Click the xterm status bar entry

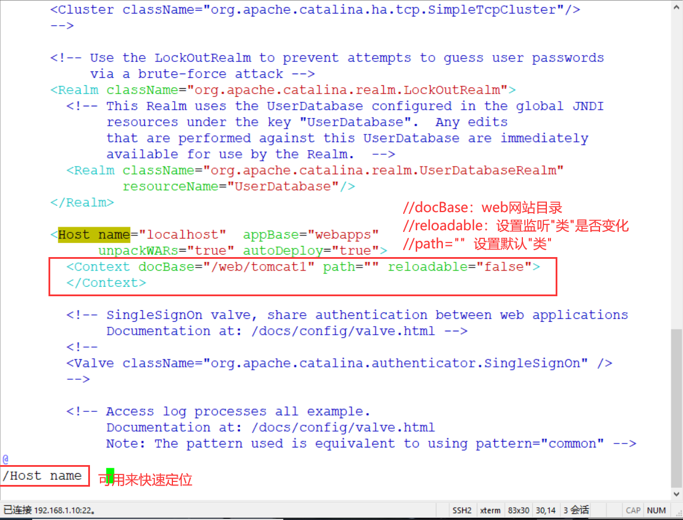tap(490, 511)
